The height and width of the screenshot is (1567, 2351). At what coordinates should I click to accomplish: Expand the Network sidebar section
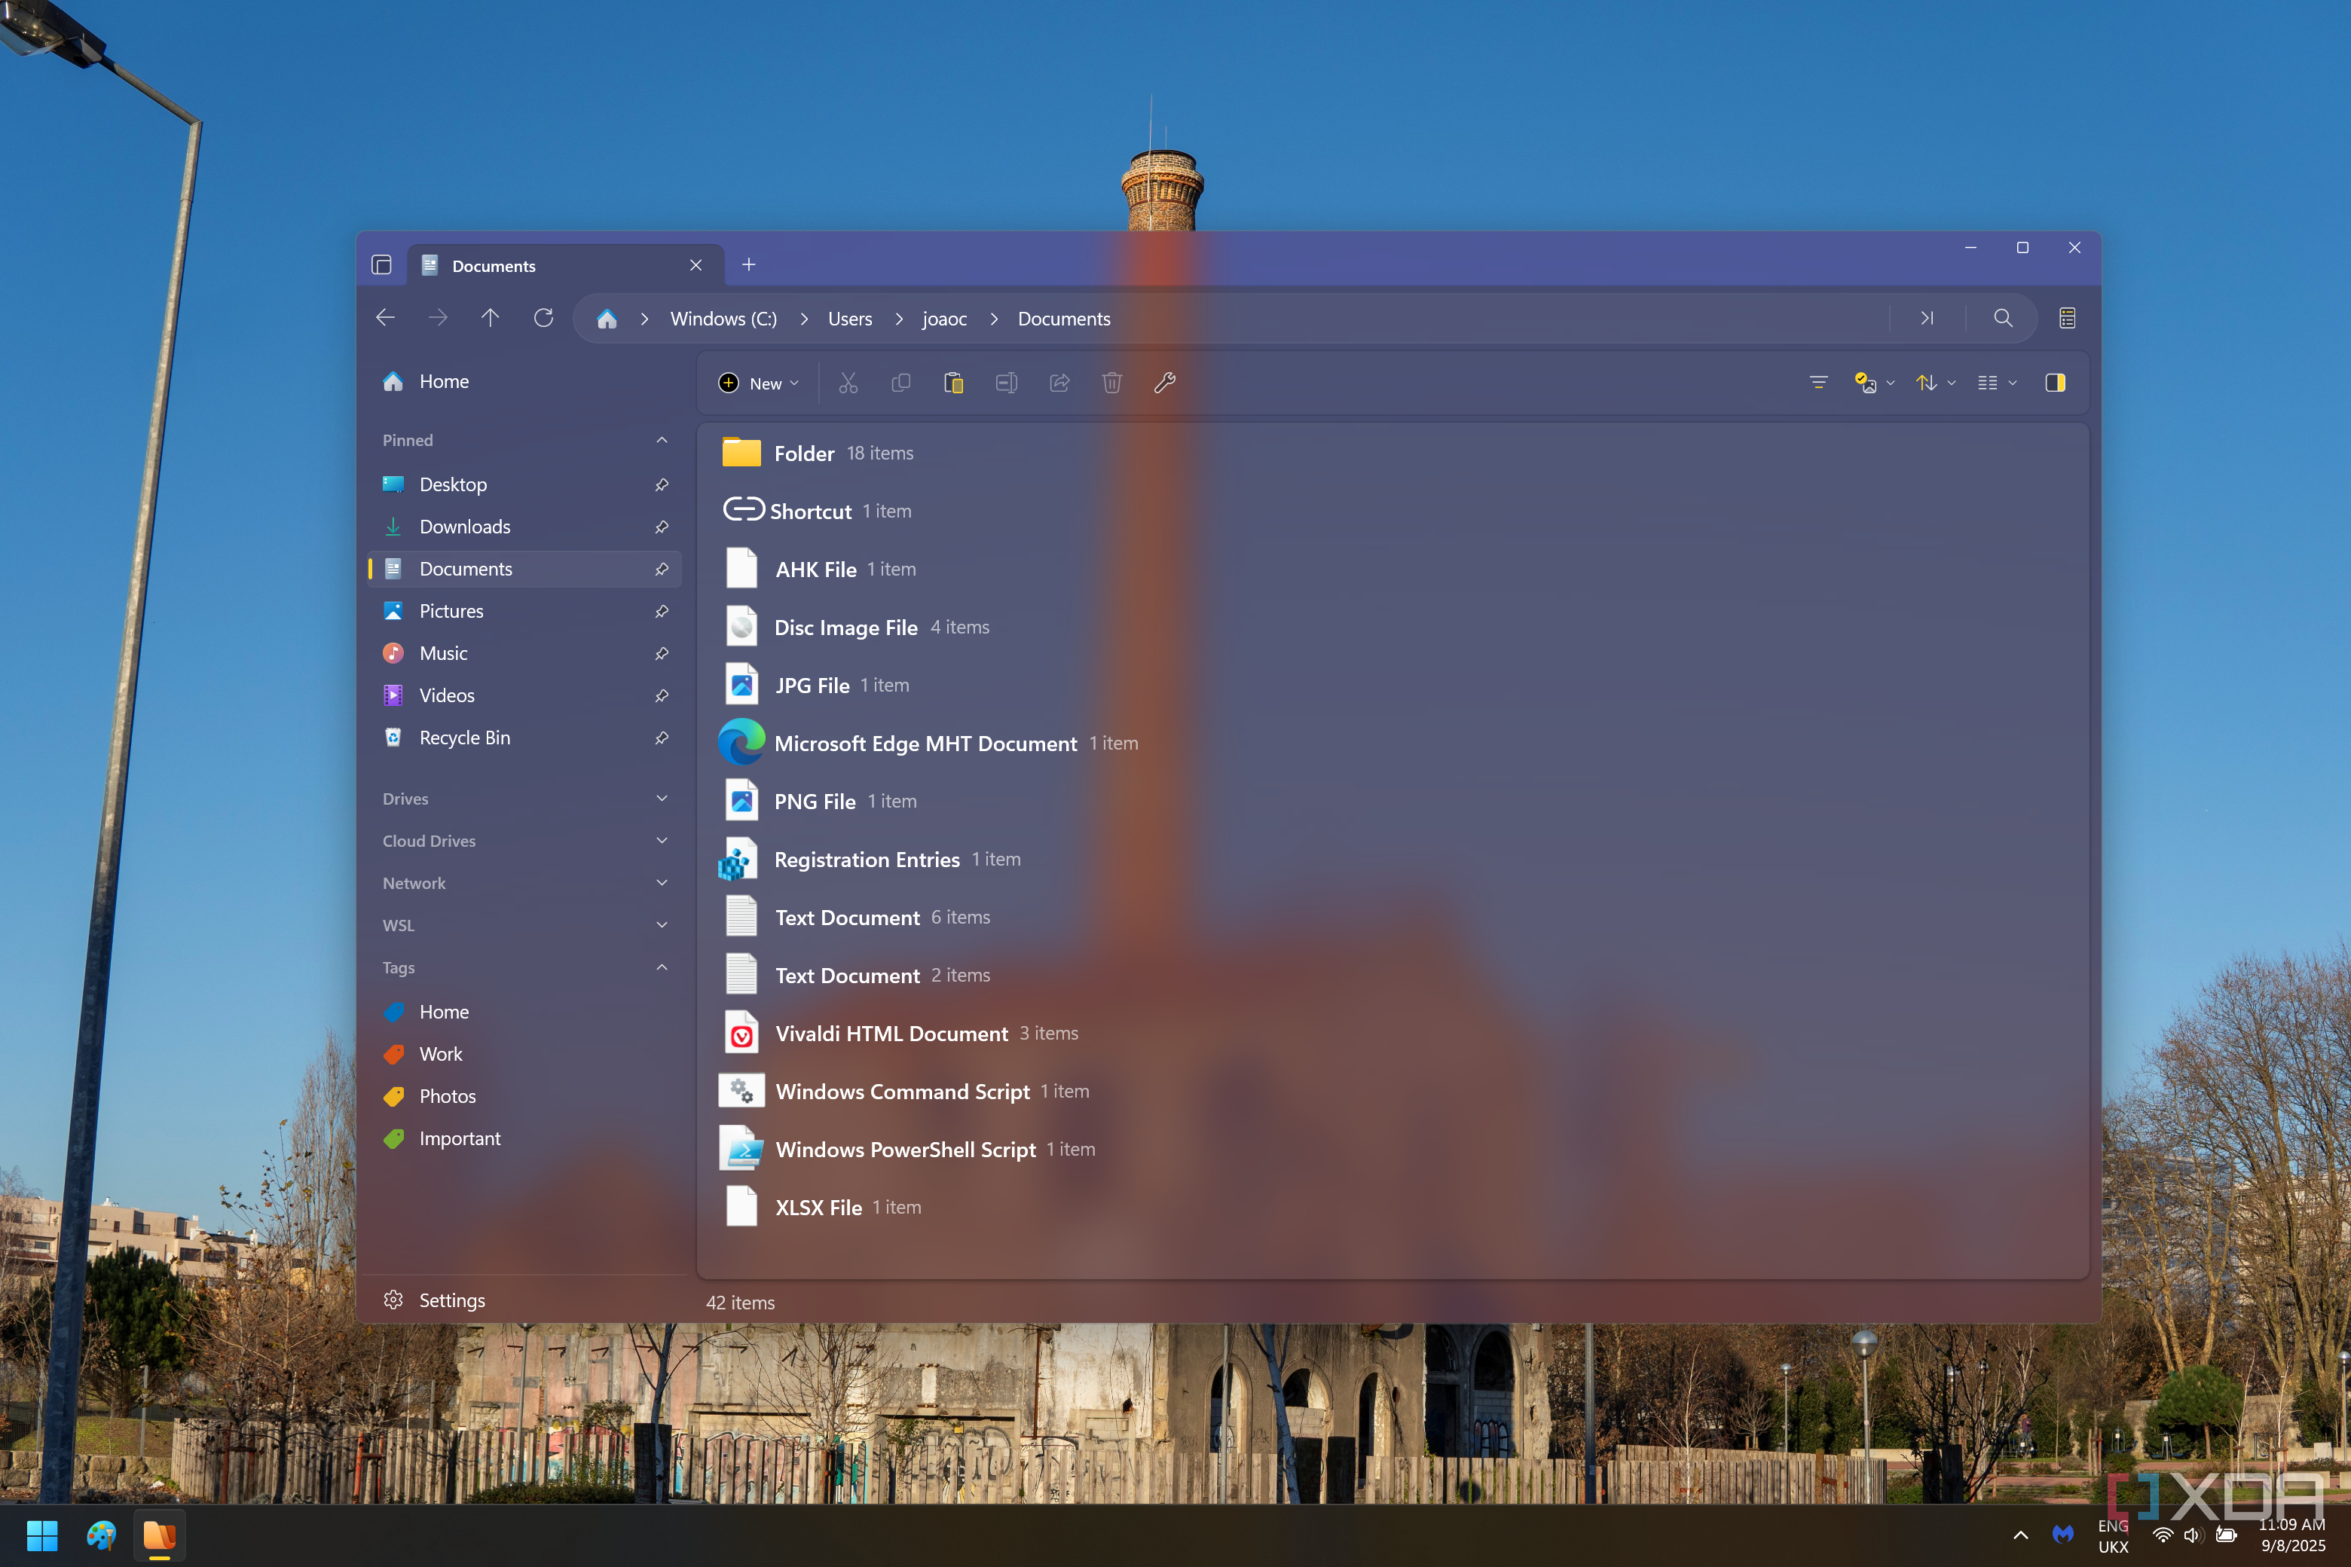pos(662,882)
